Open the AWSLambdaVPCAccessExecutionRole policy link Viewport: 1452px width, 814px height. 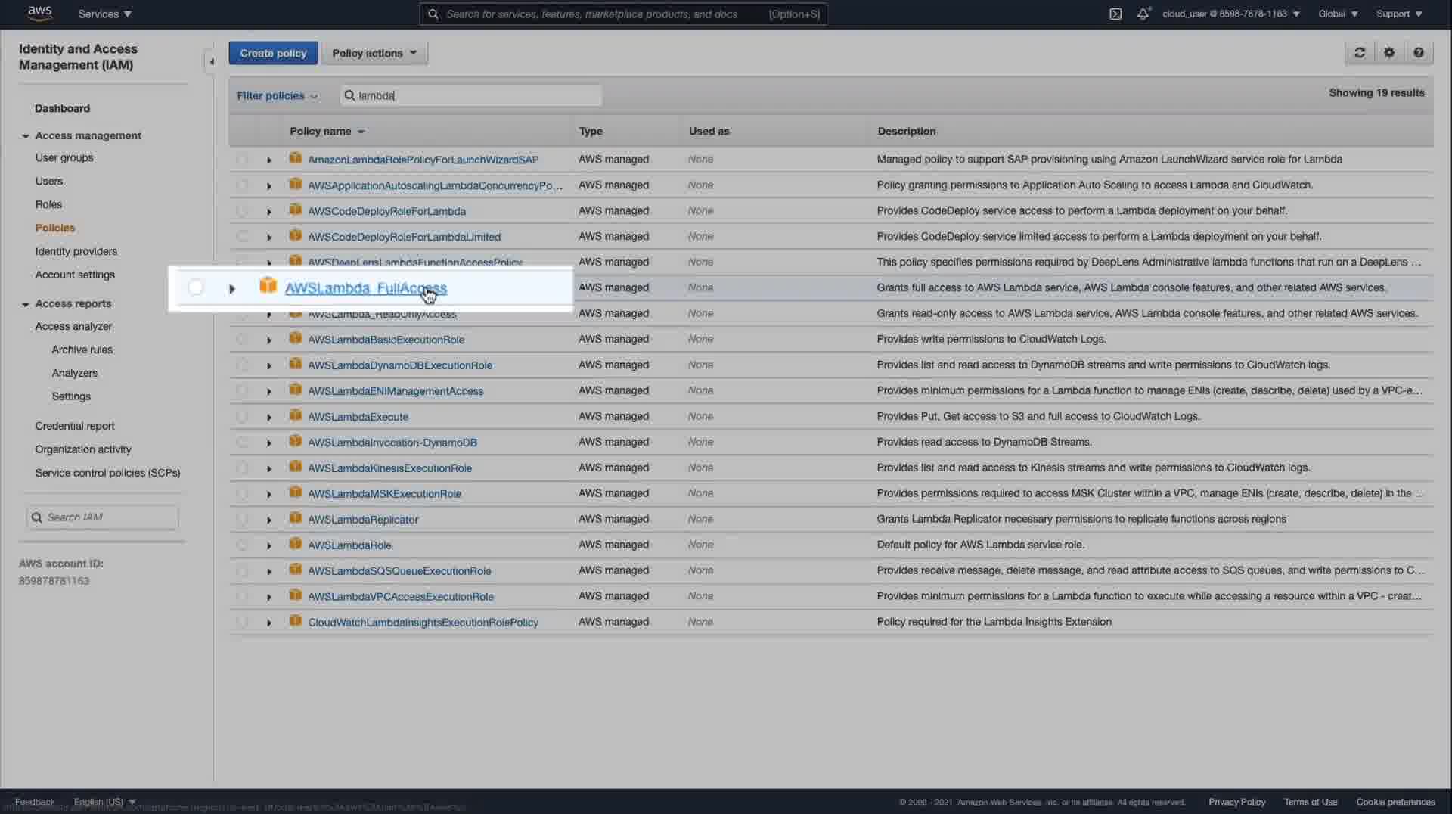coord(401,596)
